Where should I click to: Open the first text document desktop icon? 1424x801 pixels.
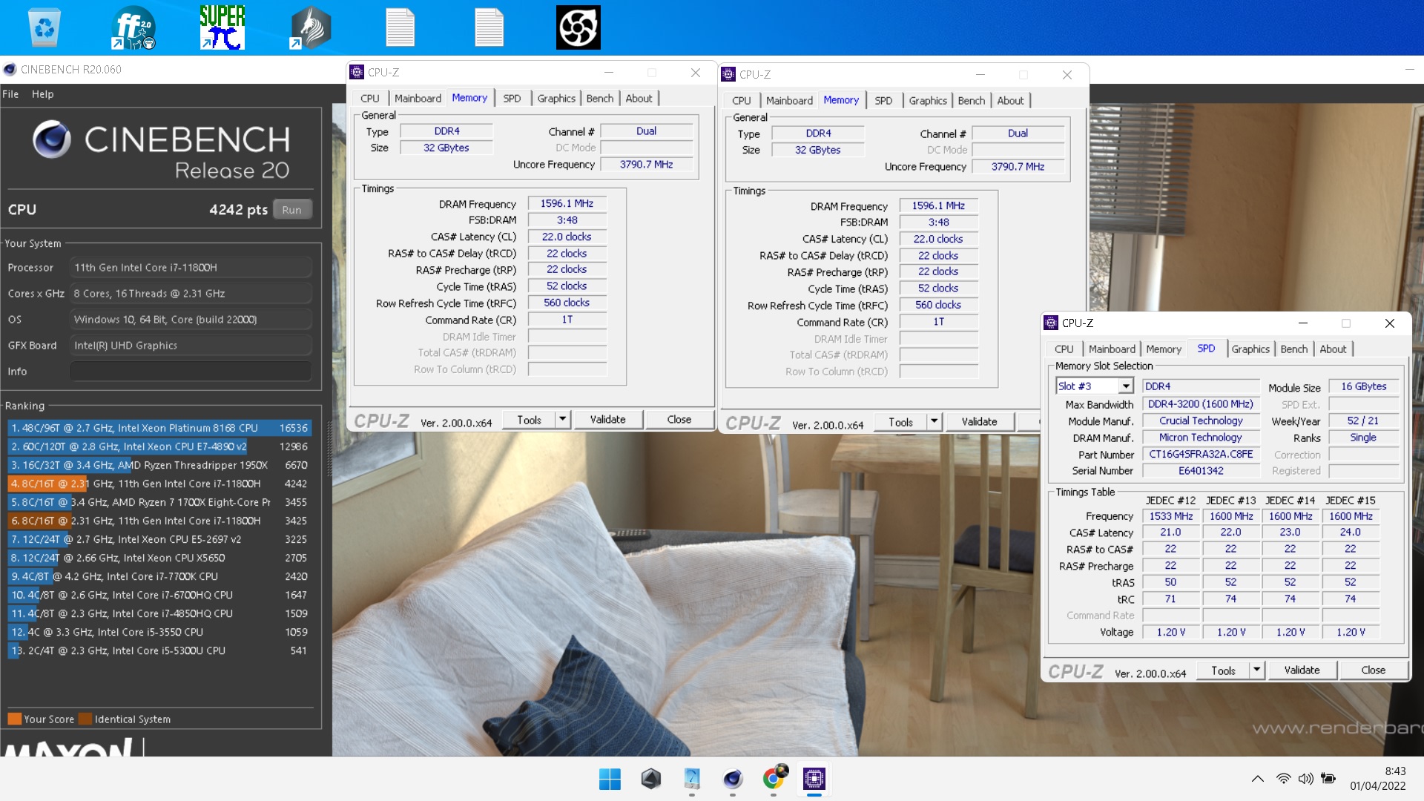(400, 27)
